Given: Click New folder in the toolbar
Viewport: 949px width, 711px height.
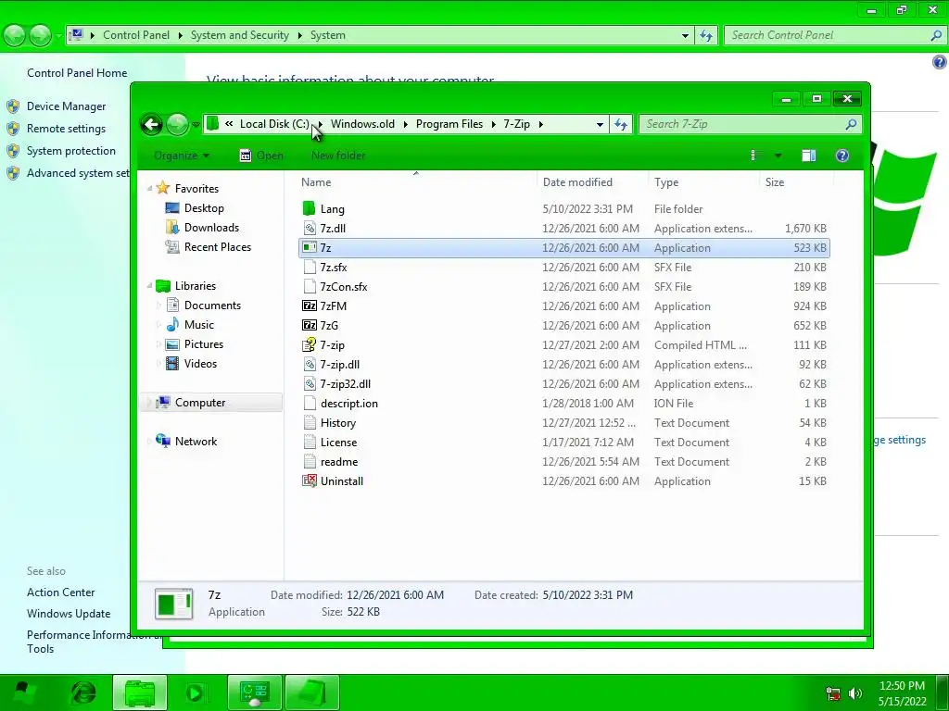Looking at the screenshot, I should [338, 156].
